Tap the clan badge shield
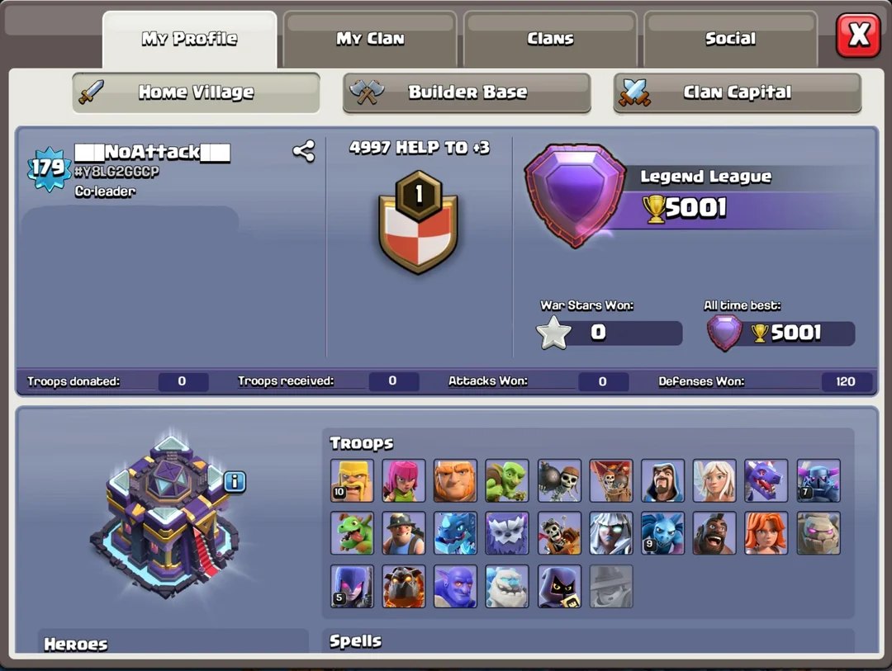This screenshot has width=892, height=671. tap(419, 222)
